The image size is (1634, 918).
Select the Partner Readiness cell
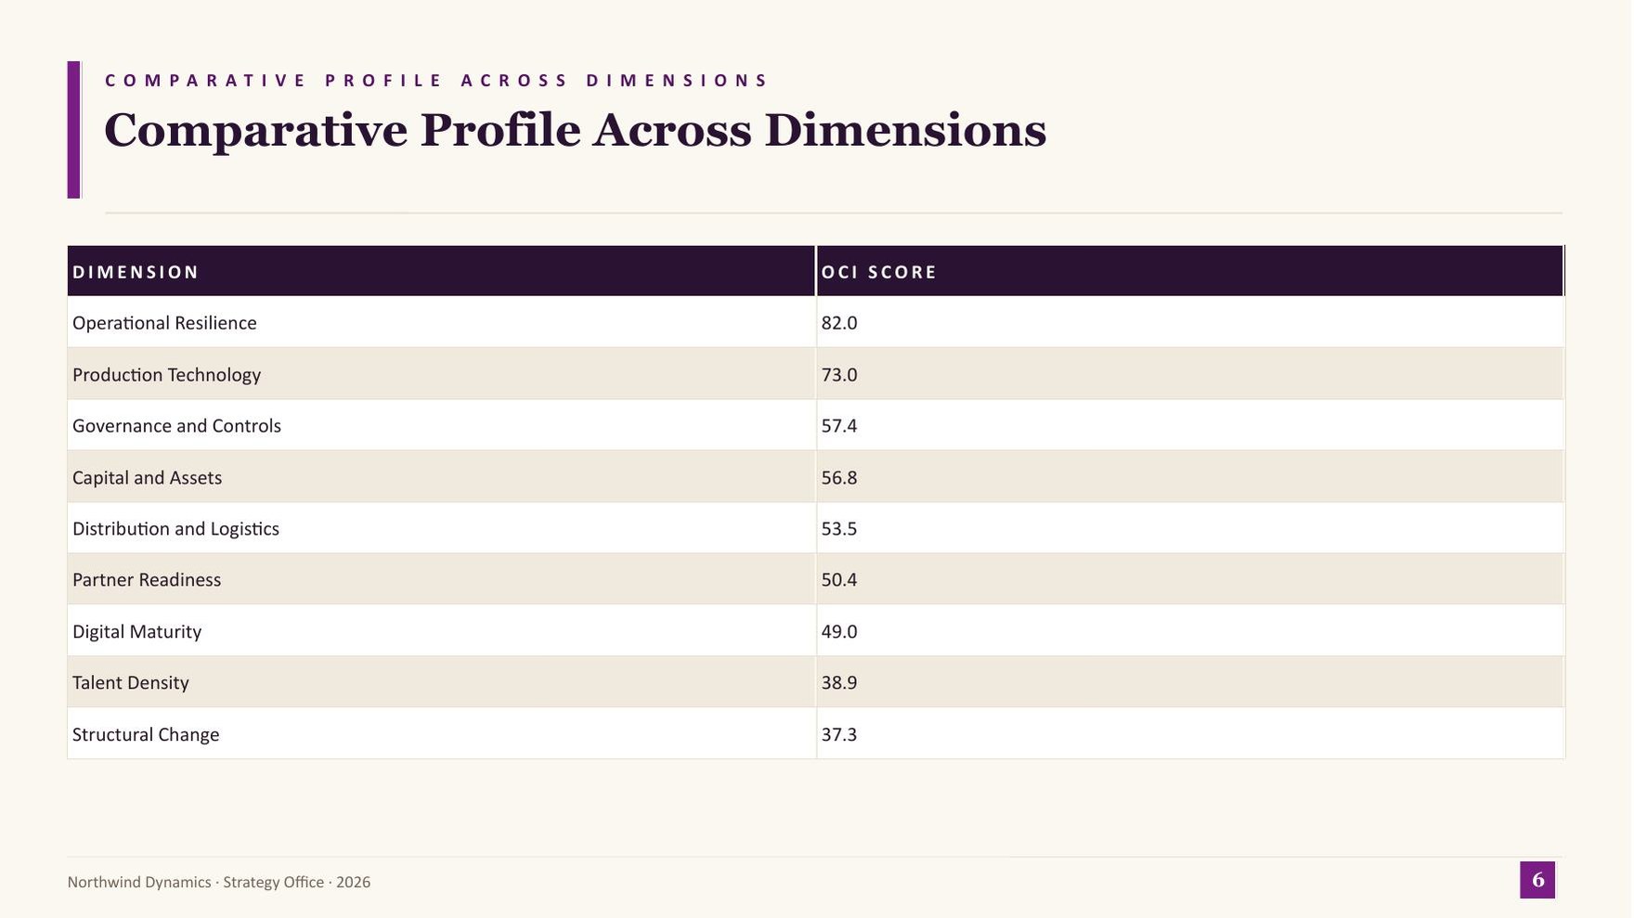(441, 579)
